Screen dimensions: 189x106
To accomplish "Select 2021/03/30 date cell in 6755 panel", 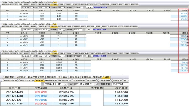I will (24, 71).
